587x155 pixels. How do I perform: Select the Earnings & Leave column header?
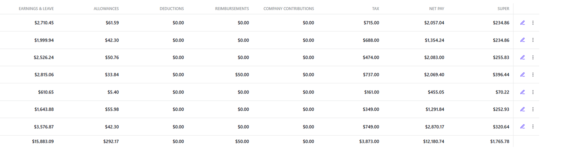click(36, 8)
